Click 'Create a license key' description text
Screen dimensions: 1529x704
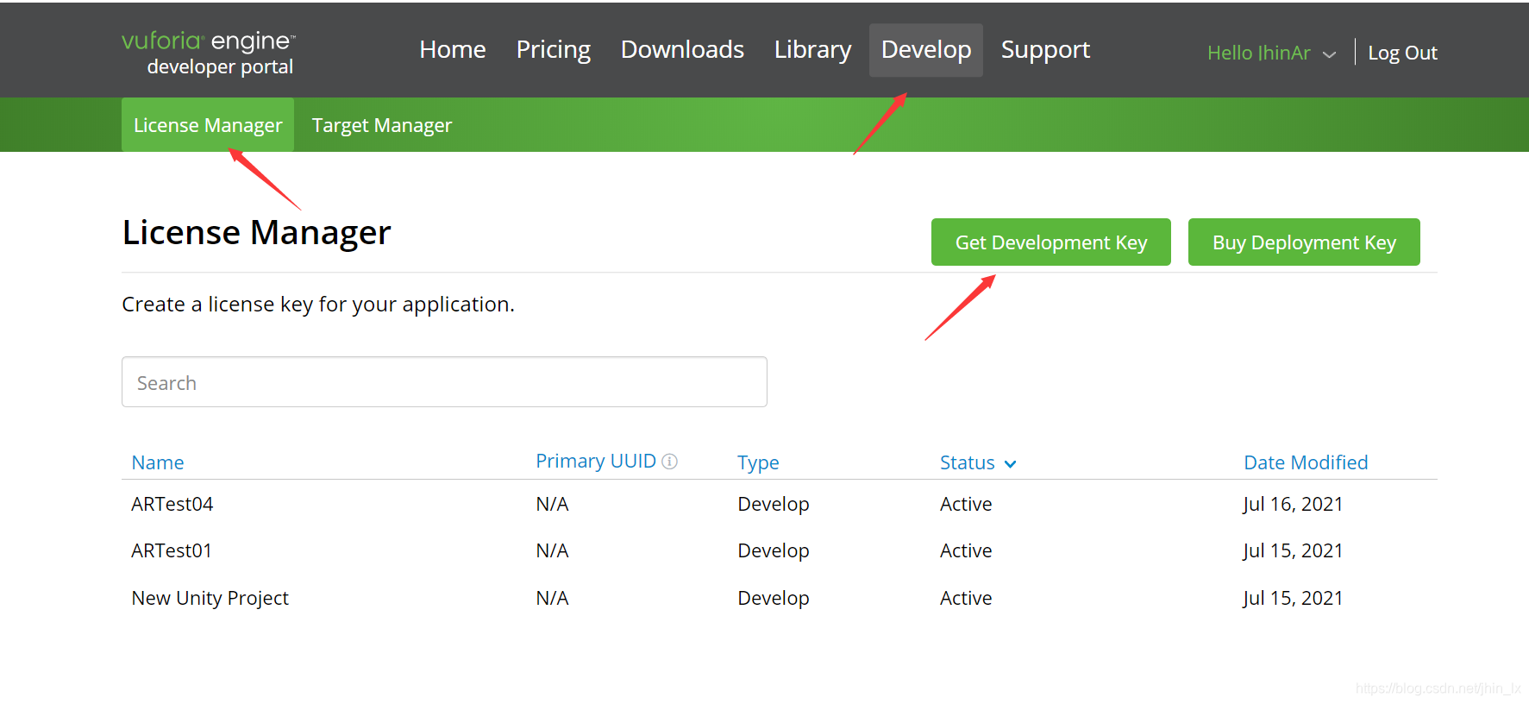(x=318, y=305)
